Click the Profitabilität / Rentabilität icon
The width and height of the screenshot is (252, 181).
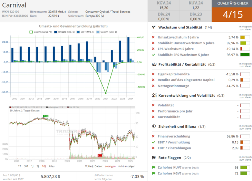(x=154, y=65)
